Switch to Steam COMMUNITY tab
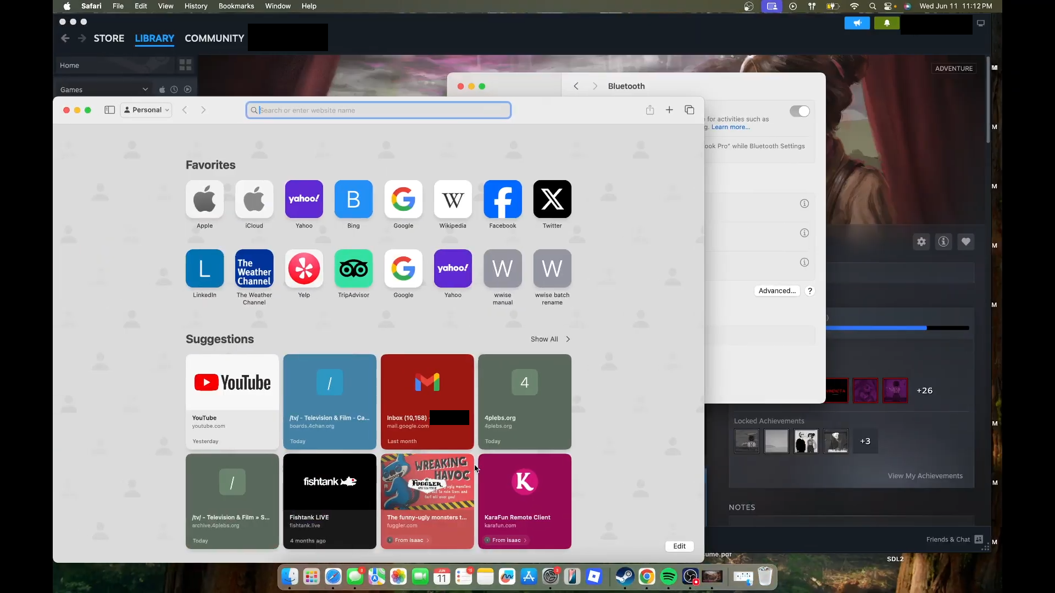This screenshot has height=593, width=1055. click(214, 38)
